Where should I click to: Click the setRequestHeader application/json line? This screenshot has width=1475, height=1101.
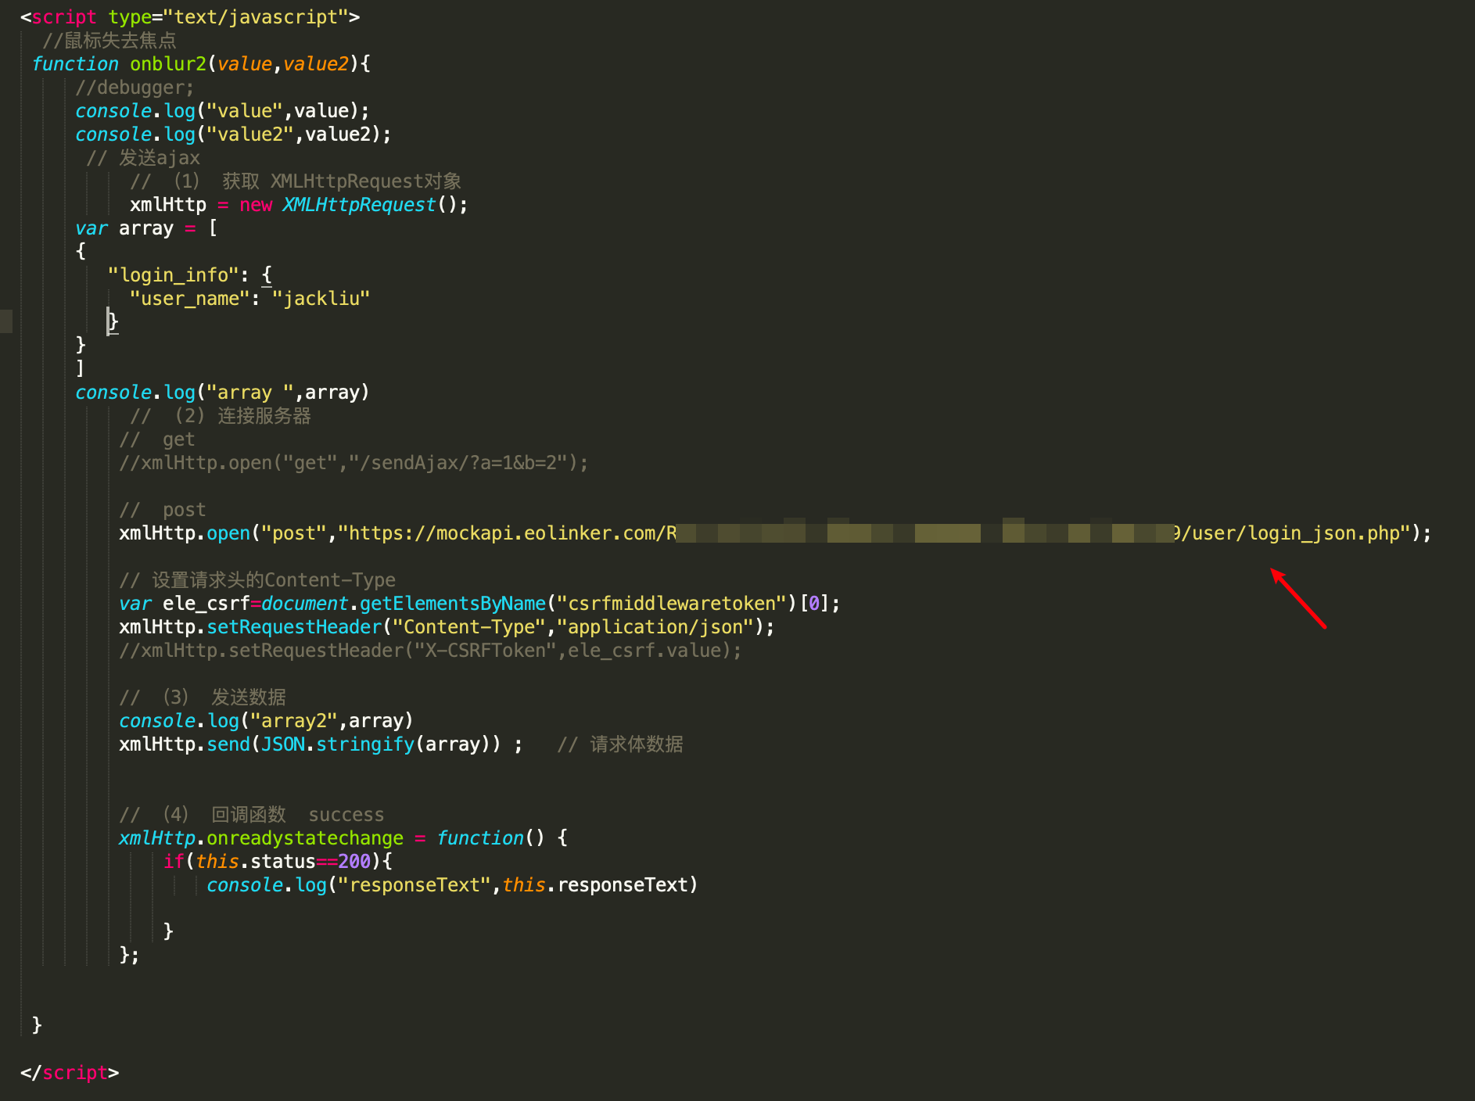click(x=447, y=626)
